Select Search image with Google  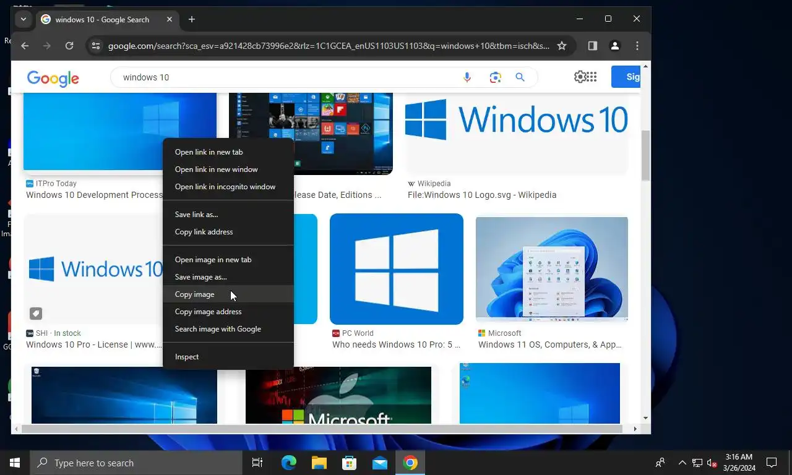click(228, 329)
